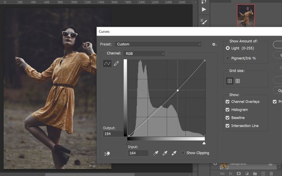Click the white point input slider triangle
The image size is (282, 176).
coord(204,143)
